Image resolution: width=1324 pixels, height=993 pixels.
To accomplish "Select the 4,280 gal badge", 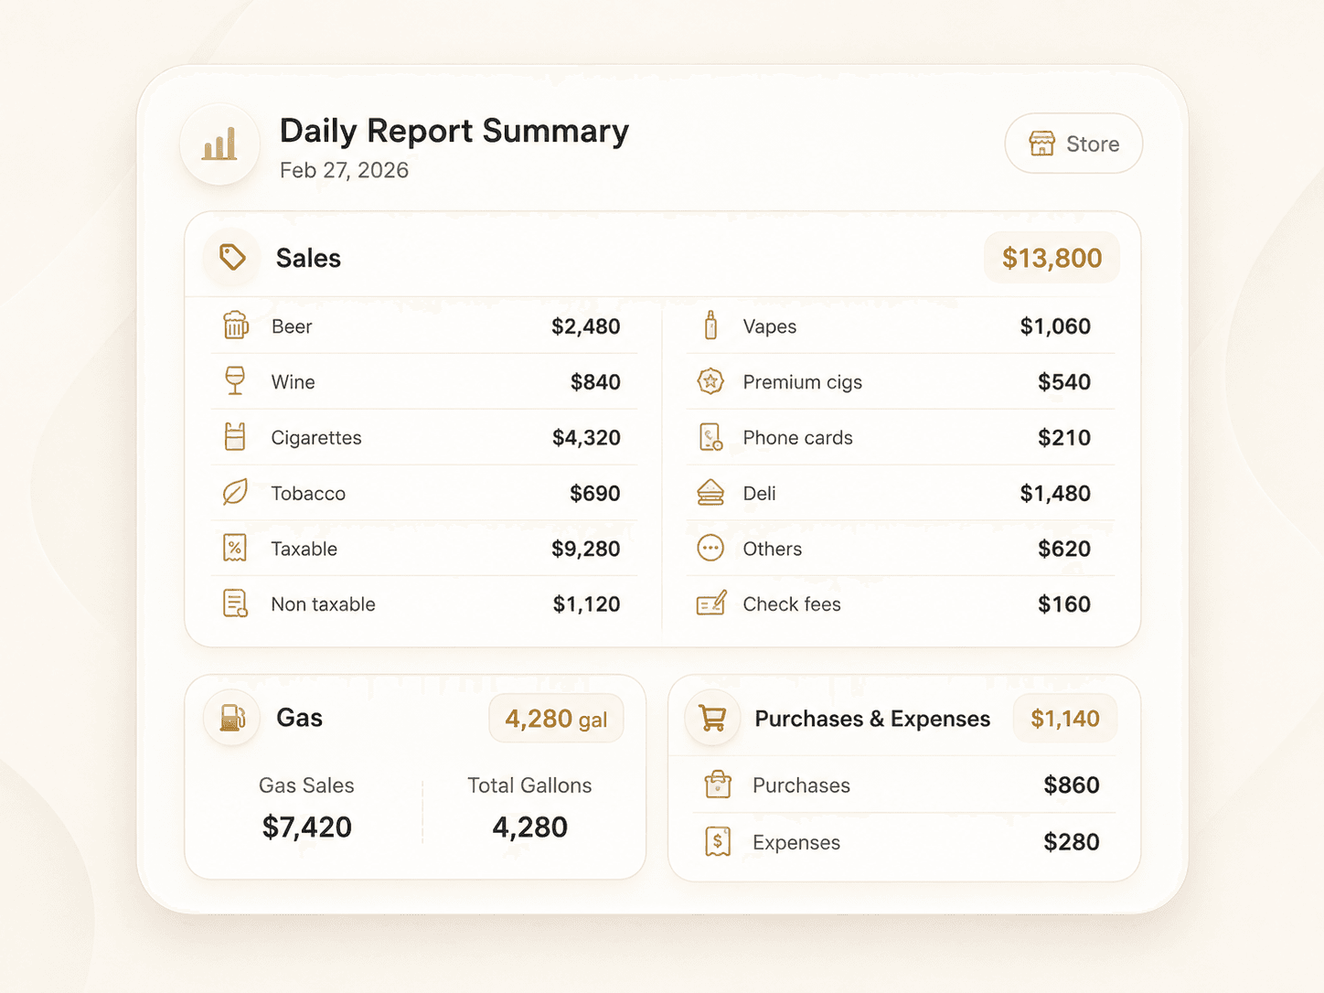I will click(556, 719).
